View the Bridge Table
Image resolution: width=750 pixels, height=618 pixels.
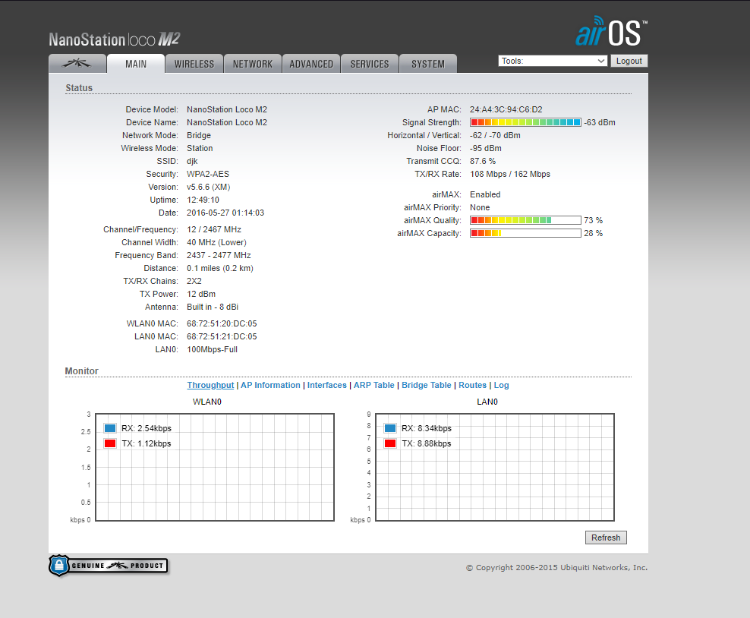click(426, 385)
